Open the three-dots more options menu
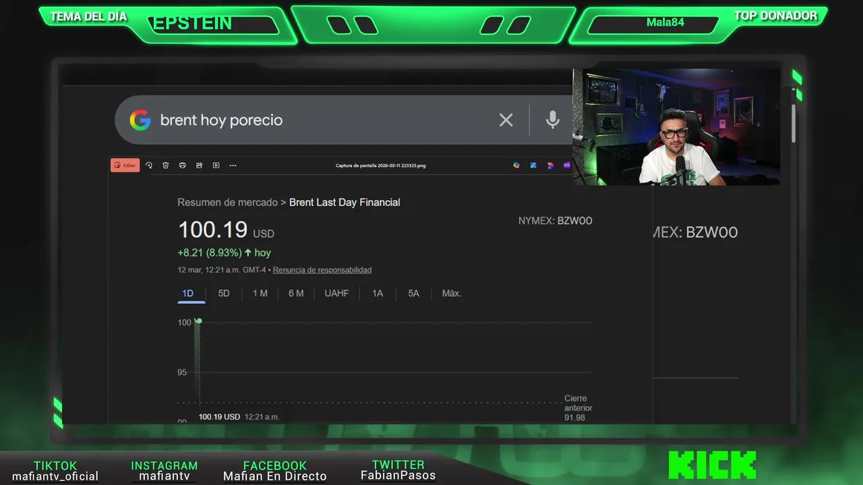This screenshot has width=863, height=485. tap(233, 165)
